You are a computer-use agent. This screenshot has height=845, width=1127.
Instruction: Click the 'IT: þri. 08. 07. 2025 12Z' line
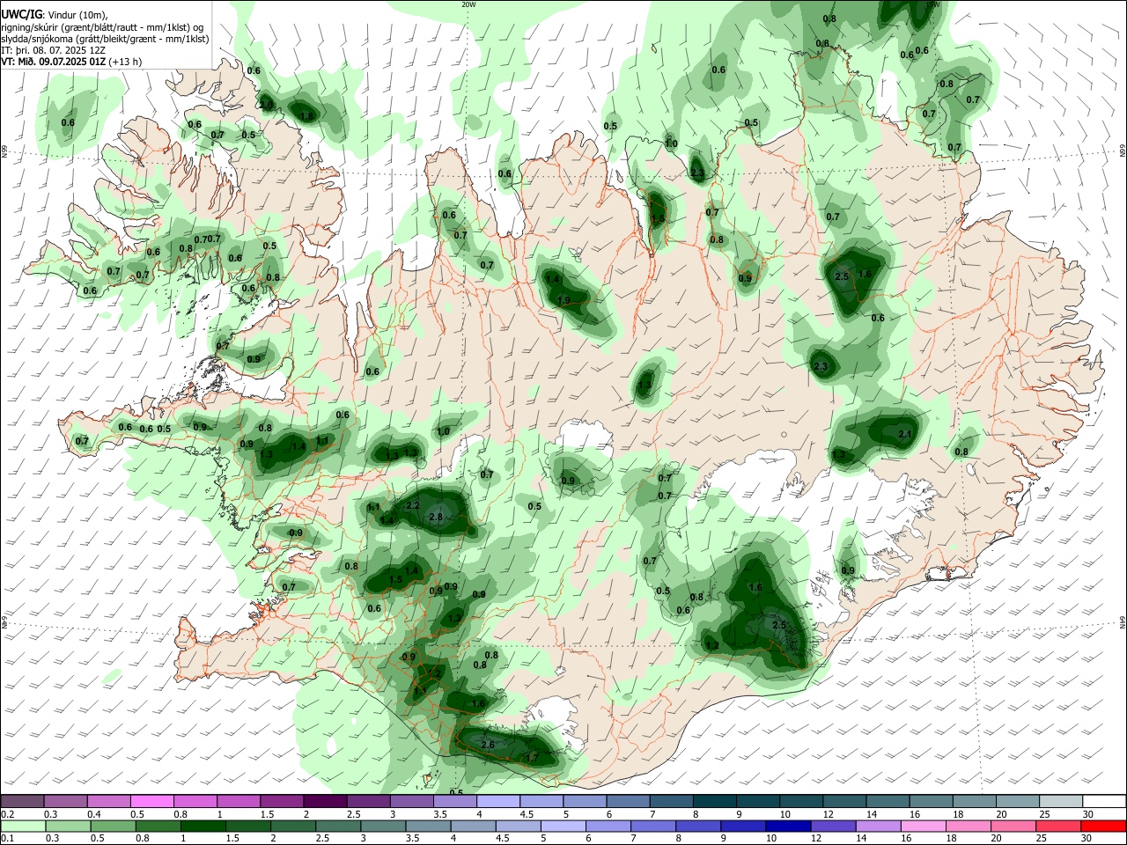tap(54, 51)
